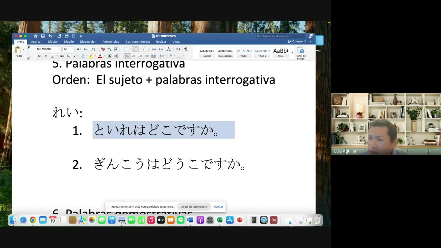This screenshot has width=441, height=248.
Task: Apply the Título 1 style
Action: click(x=244, y=53)
